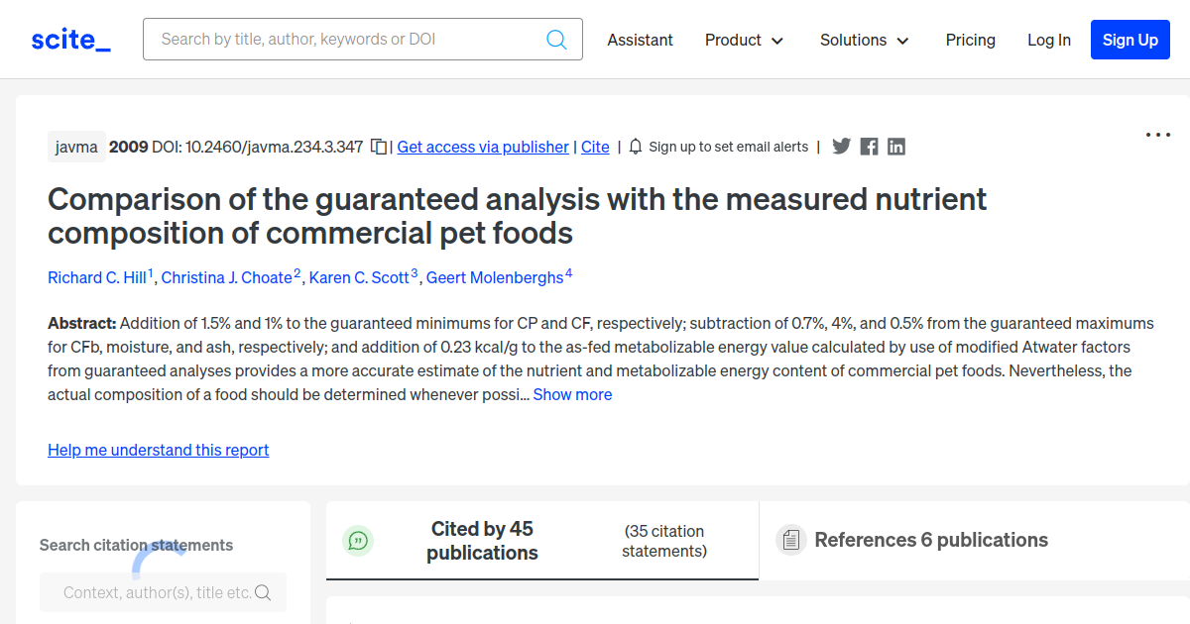The height and width of the screenshot is (624, 1190).
Task: Open Get access via publisher link
Action: (483, 147)
